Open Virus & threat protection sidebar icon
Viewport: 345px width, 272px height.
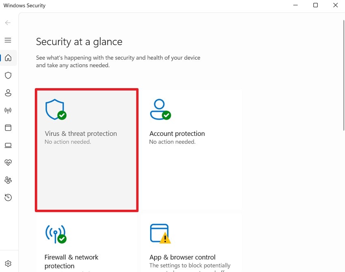coord(8,75)
